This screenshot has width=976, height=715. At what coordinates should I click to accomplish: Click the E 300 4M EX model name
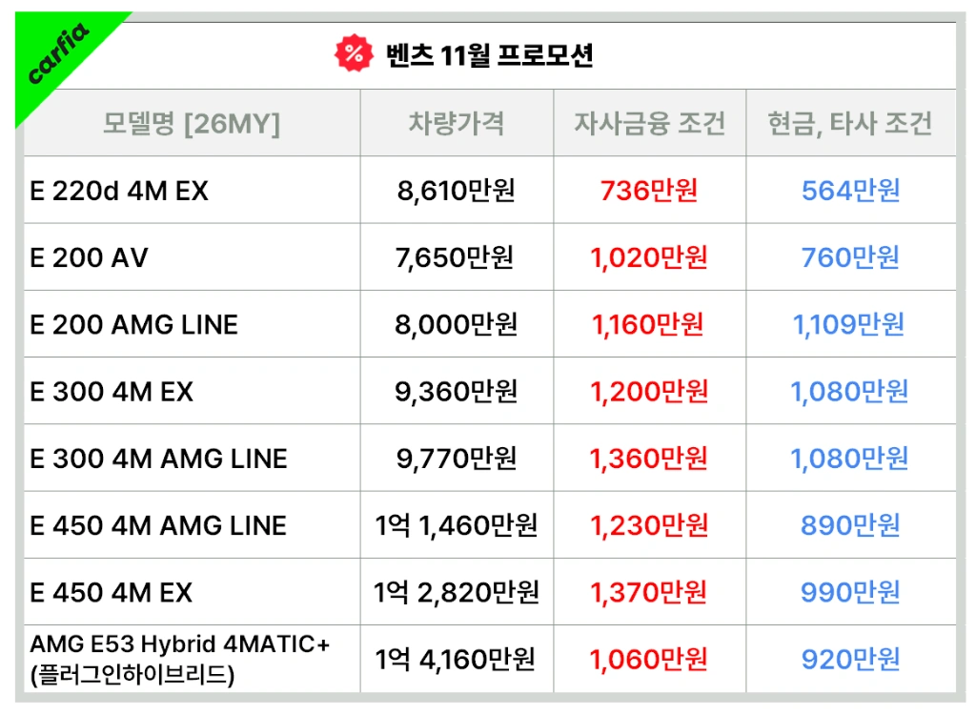[x=112, y=392]
